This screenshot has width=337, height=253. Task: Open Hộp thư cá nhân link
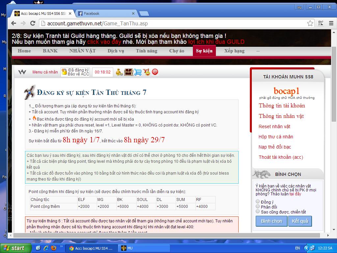pos(276,137)
